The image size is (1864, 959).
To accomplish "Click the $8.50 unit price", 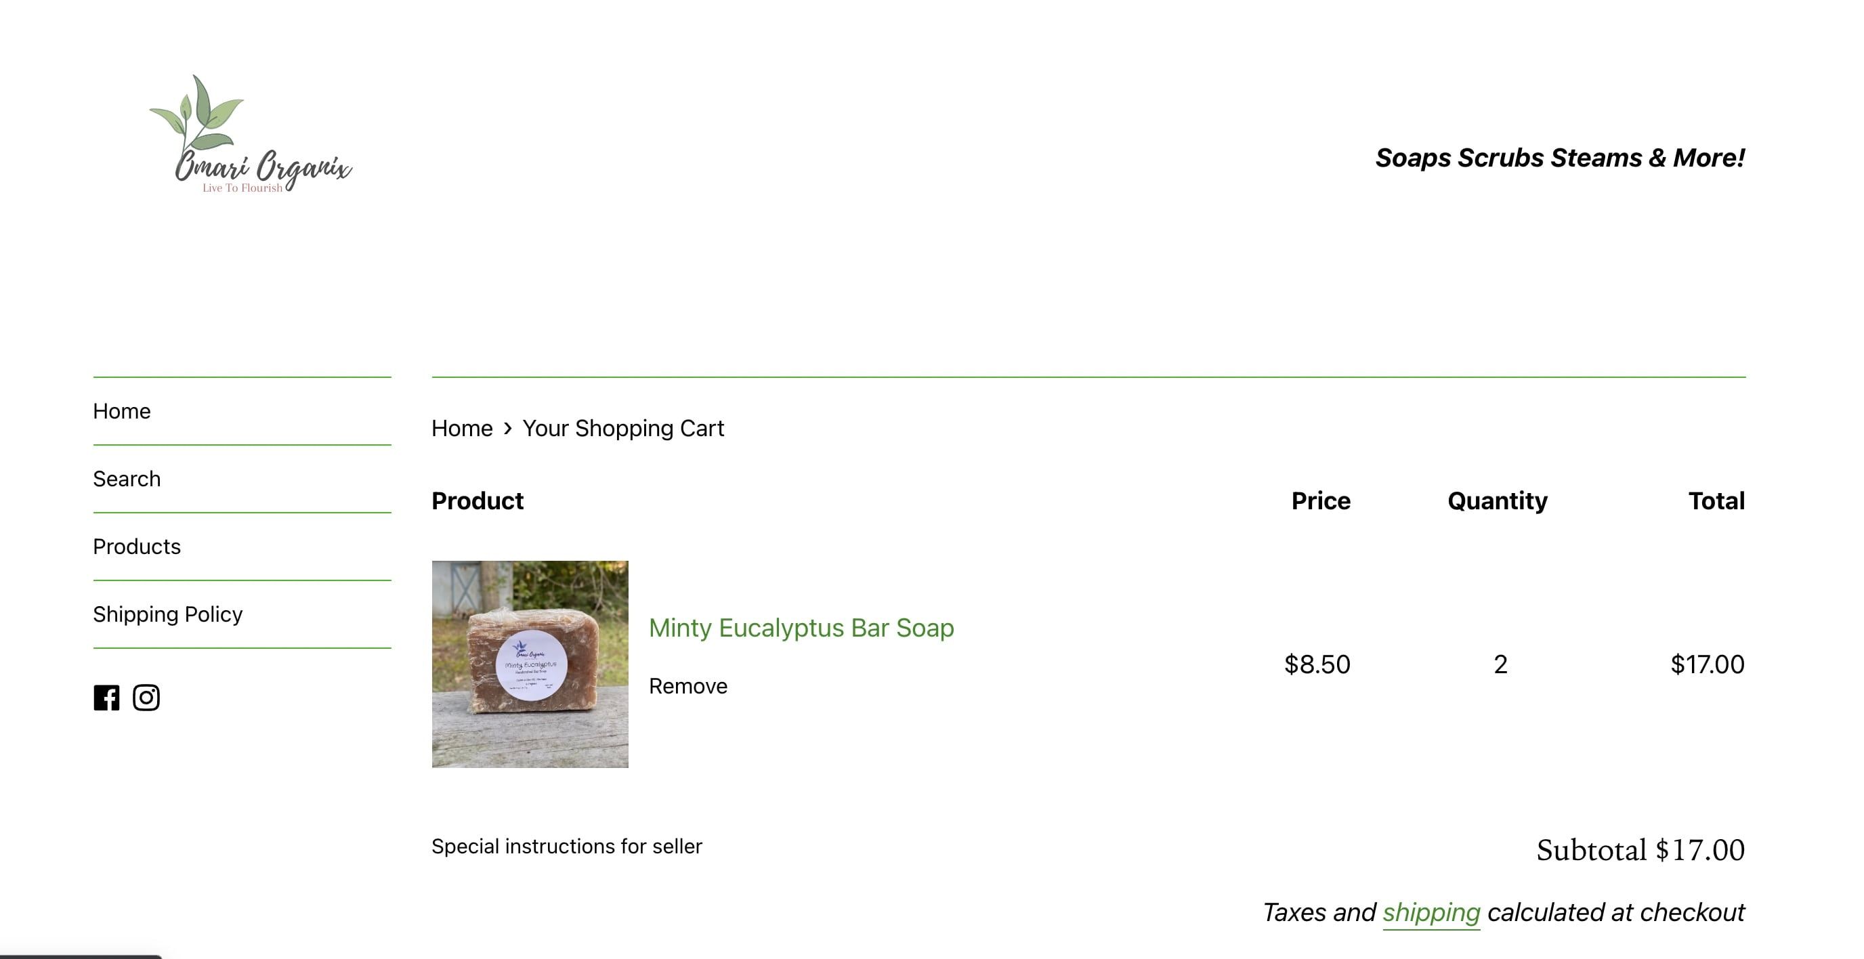I will coord(1316,664).
